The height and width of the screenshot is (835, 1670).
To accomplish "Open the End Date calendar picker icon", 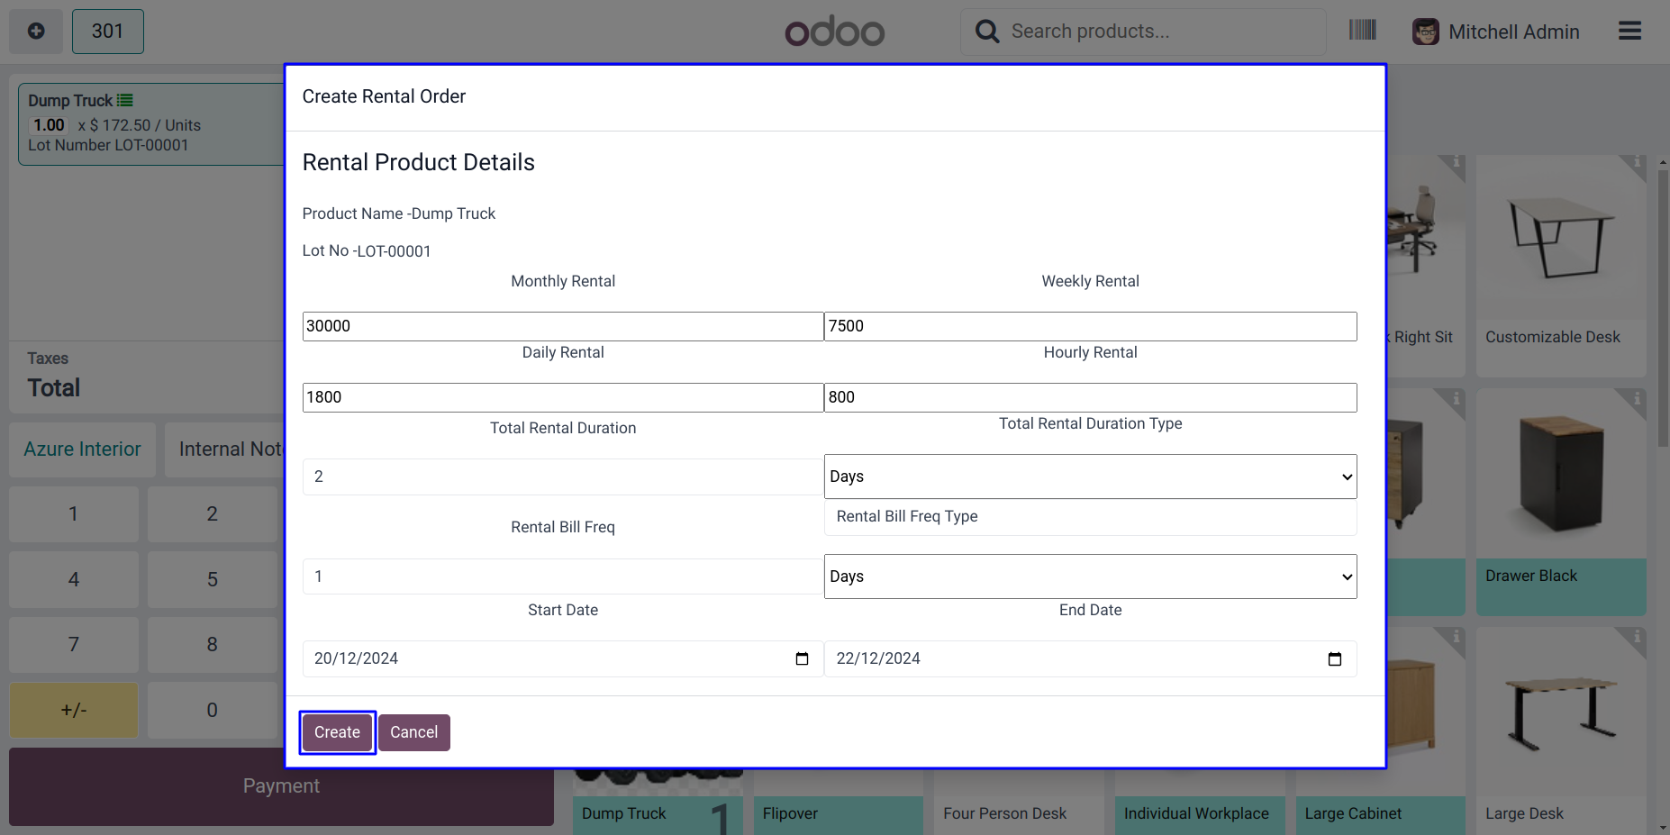I will 1334,659.
